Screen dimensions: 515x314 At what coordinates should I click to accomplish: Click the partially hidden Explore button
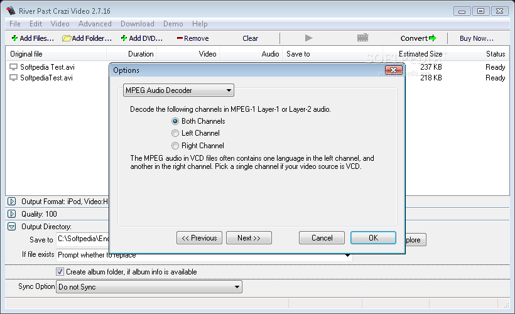[416, 240]
